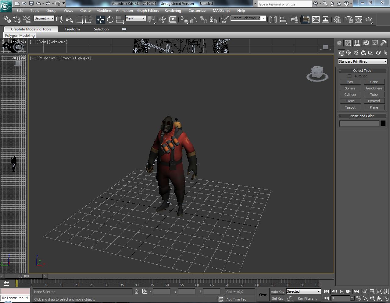
Task: Click the Sphere primitive button
Action: pyautogui.click(x=350, y=88)
